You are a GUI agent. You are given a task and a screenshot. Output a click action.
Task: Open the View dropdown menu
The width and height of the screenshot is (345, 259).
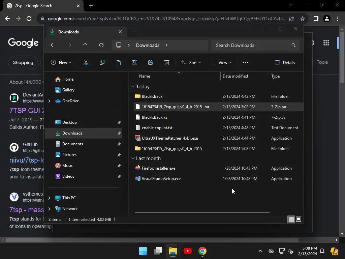pos(221,62)
